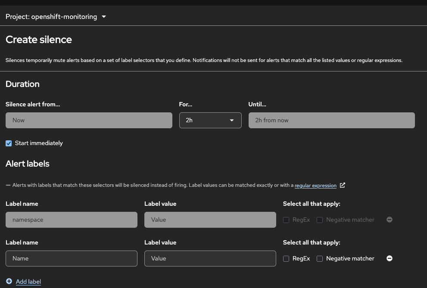Expand the For duration 2h dropdown
Viewport: 427px width, 288px height.
[x=210, y=120]
